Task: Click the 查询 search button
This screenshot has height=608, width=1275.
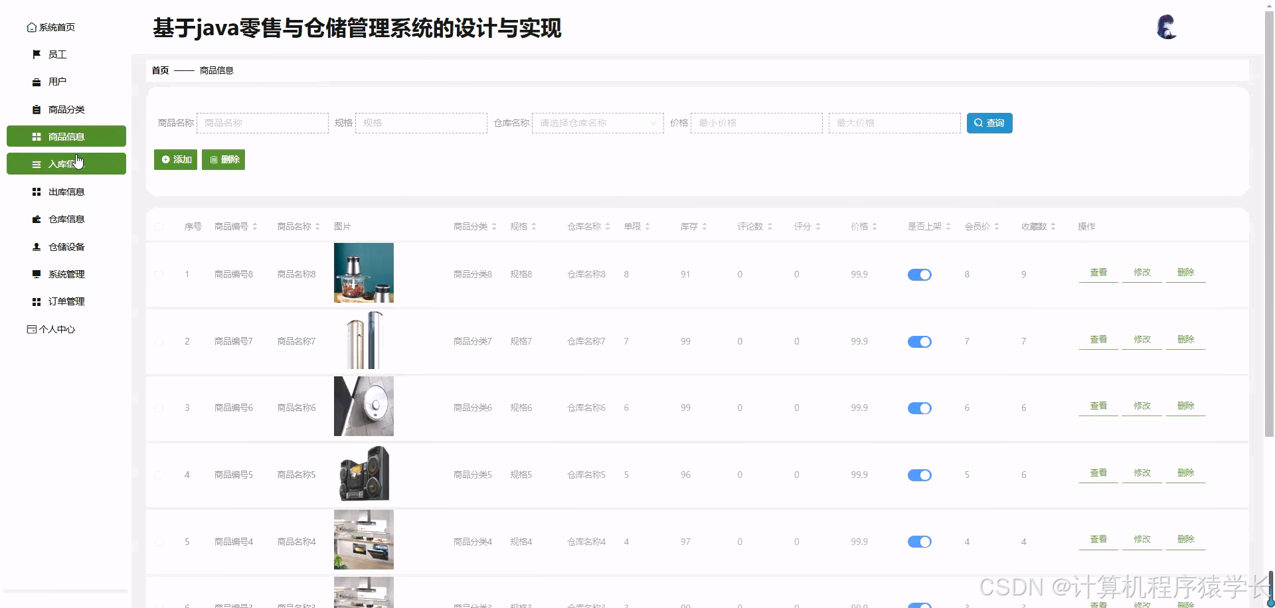Action: 989,123
